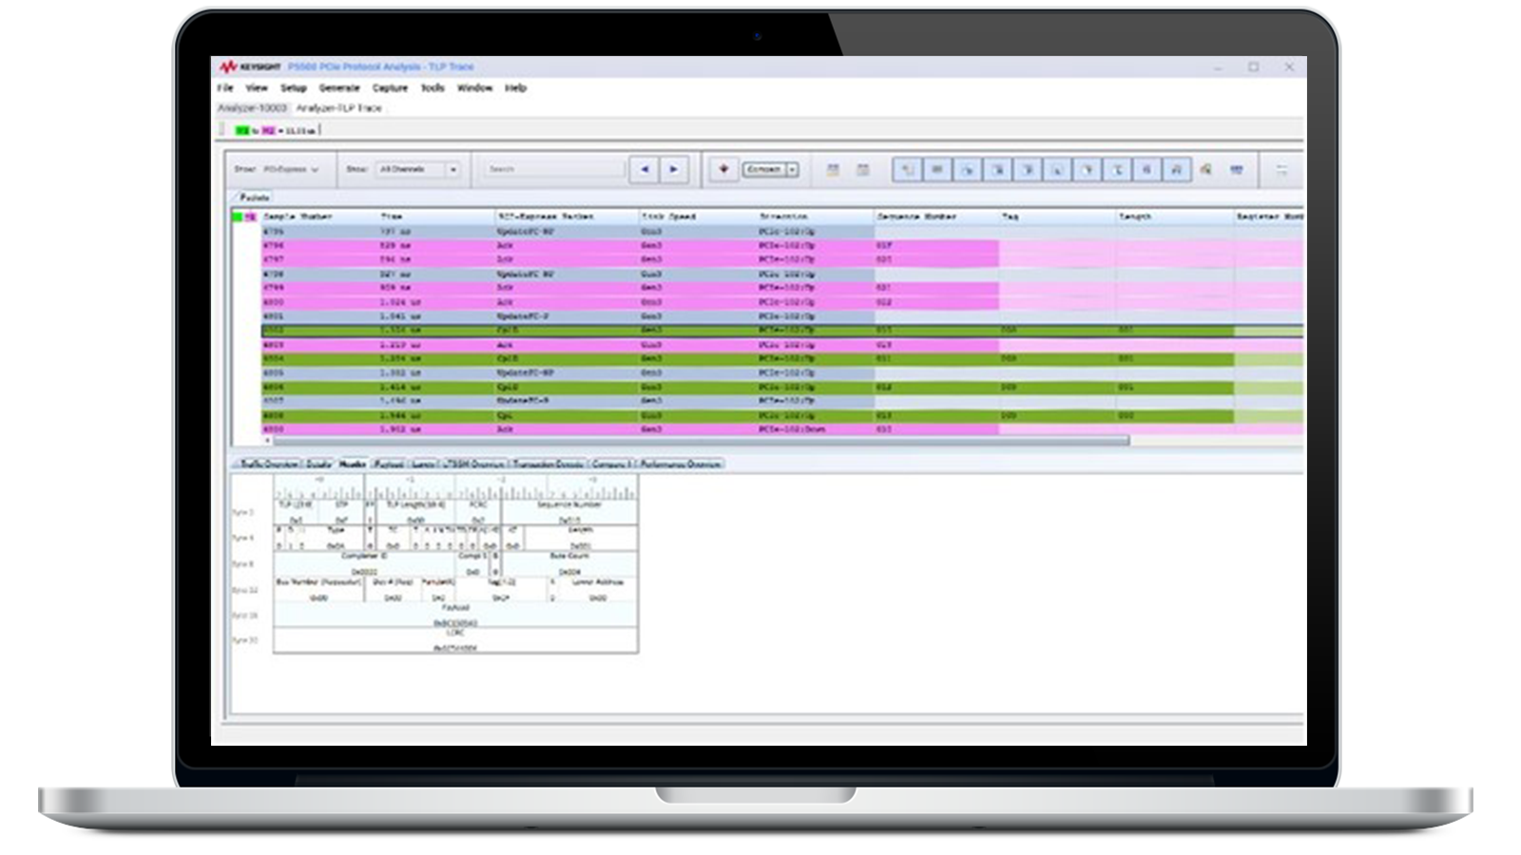The image size is (1521, 855).
Task: Click into the packet Search field
Action: click(553, 169)
